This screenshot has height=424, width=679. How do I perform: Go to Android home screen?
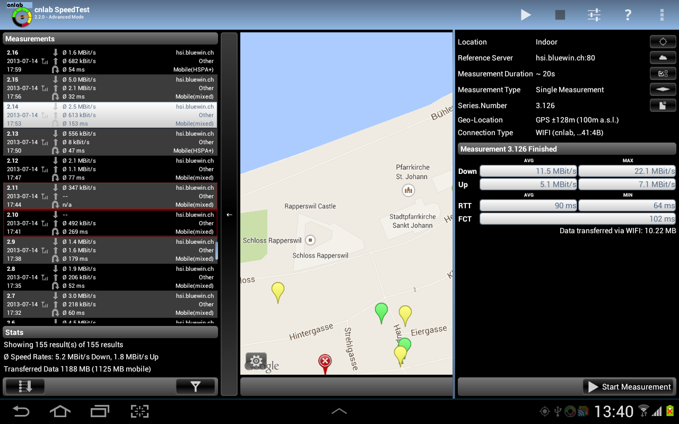60,411
